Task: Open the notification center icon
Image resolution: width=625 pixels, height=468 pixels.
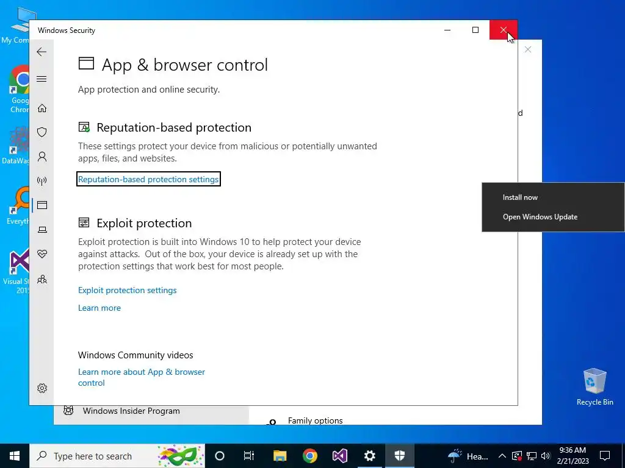Action: tap(605, 456)
